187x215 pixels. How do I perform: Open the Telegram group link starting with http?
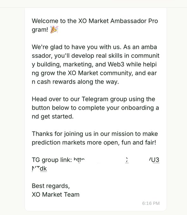pos(79,160)
